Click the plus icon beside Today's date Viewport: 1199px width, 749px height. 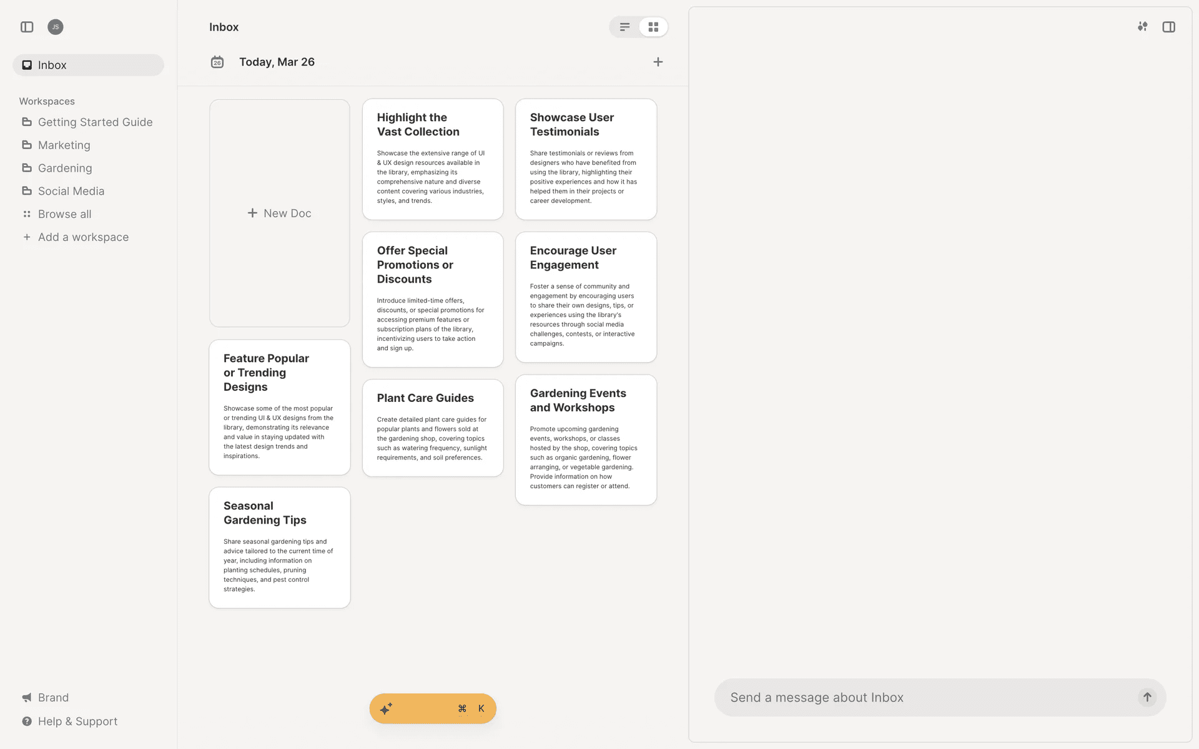tap(658, 62)
